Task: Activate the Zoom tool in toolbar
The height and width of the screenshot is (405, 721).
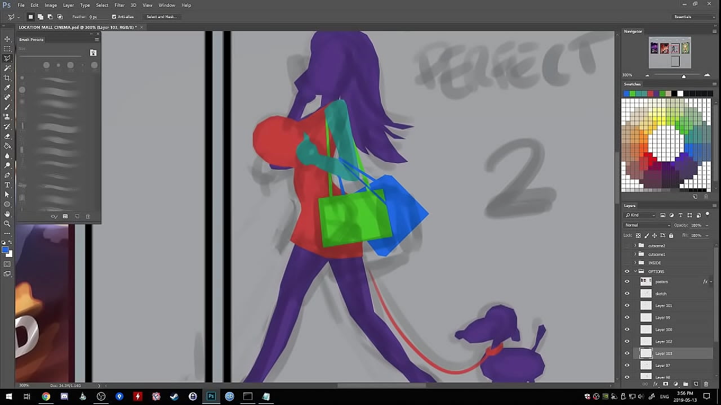Action: point(7,223)
